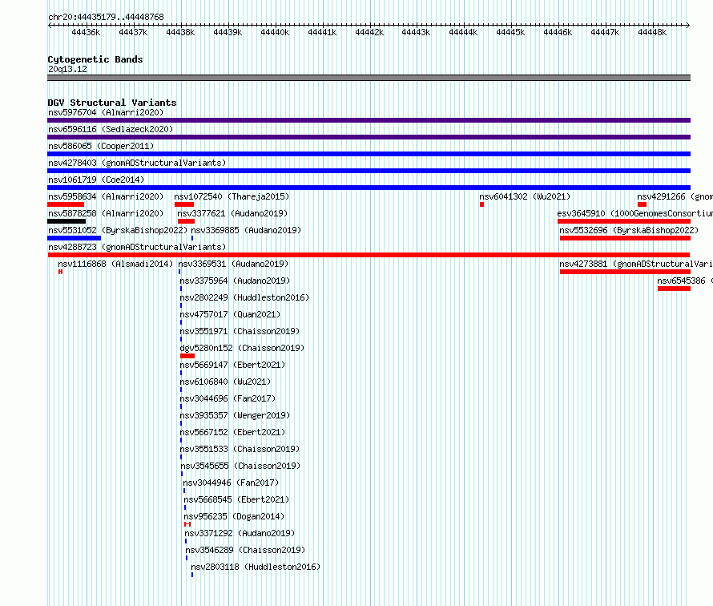This screenshot has height=606, width=713.
Task: Open dgv5280n152 (Chaisson2019) label
Action: 242,348
